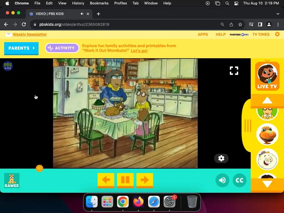Open the HELP page
Screen dimensions: 284x213
click(x=220, y=34)
